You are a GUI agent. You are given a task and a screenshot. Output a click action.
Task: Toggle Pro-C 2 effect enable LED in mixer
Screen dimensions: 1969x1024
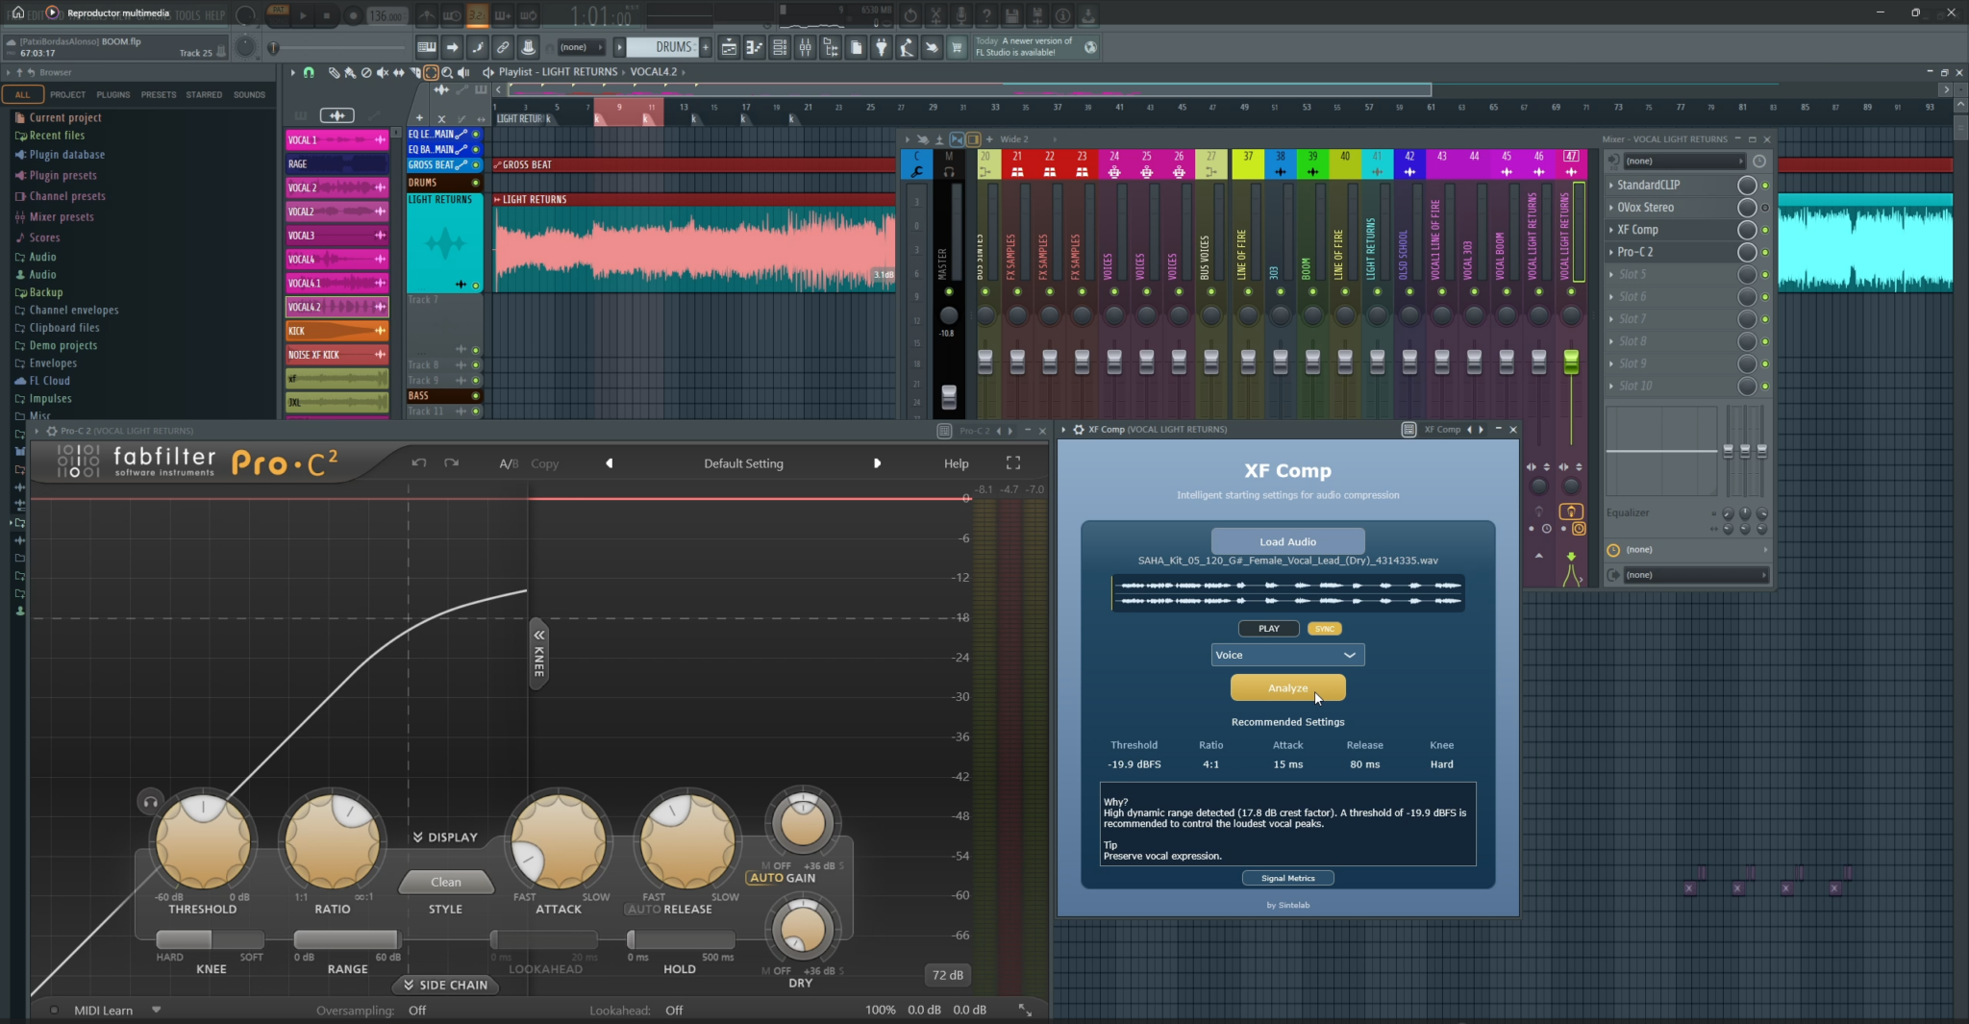point(1765,252)
